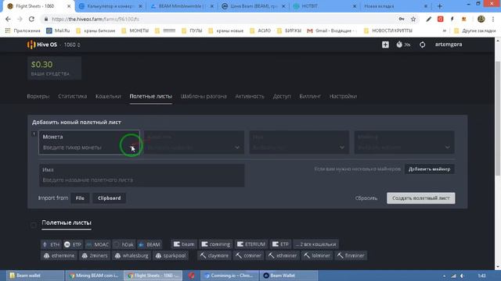Click the browser reload button
The width and height of the screenshot is (501, 281).
click(31, 19)
